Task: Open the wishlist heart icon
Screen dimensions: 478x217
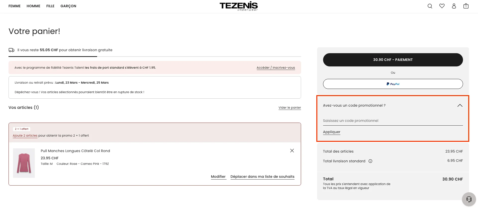Action: click(x=442, y=6)
